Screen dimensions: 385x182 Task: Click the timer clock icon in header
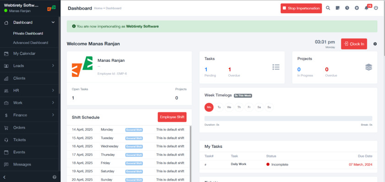pyautogui.click(x=347, y=8)
